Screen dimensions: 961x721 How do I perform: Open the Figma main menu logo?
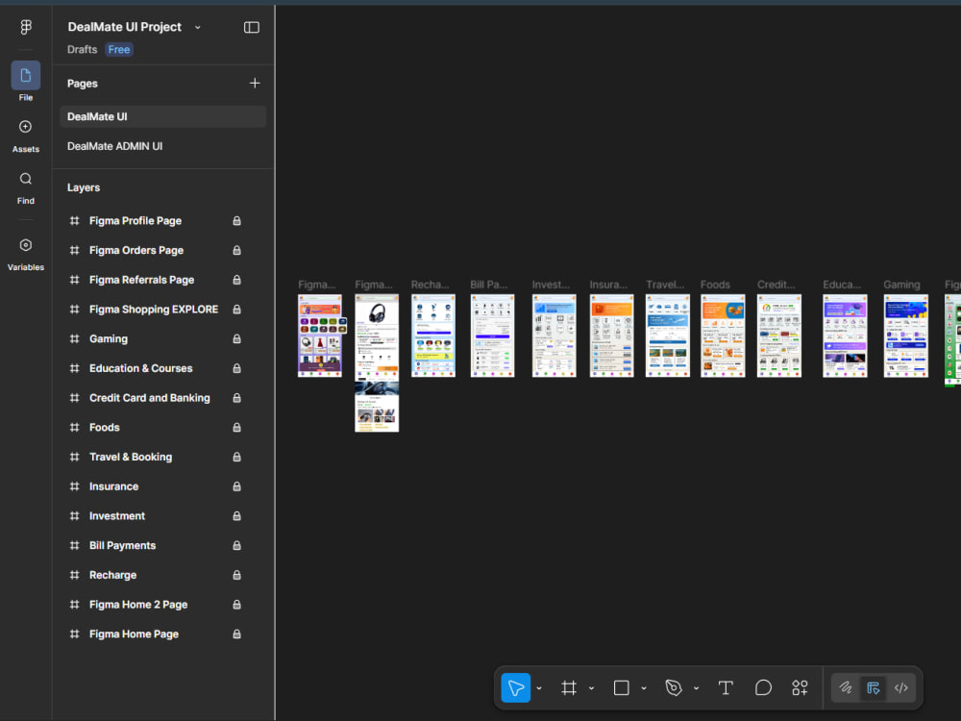point(26,27)
